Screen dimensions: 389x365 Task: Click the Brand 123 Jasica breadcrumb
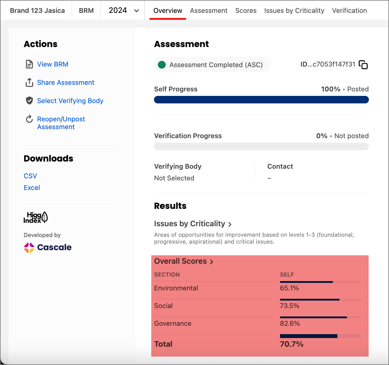coord(37,10)
